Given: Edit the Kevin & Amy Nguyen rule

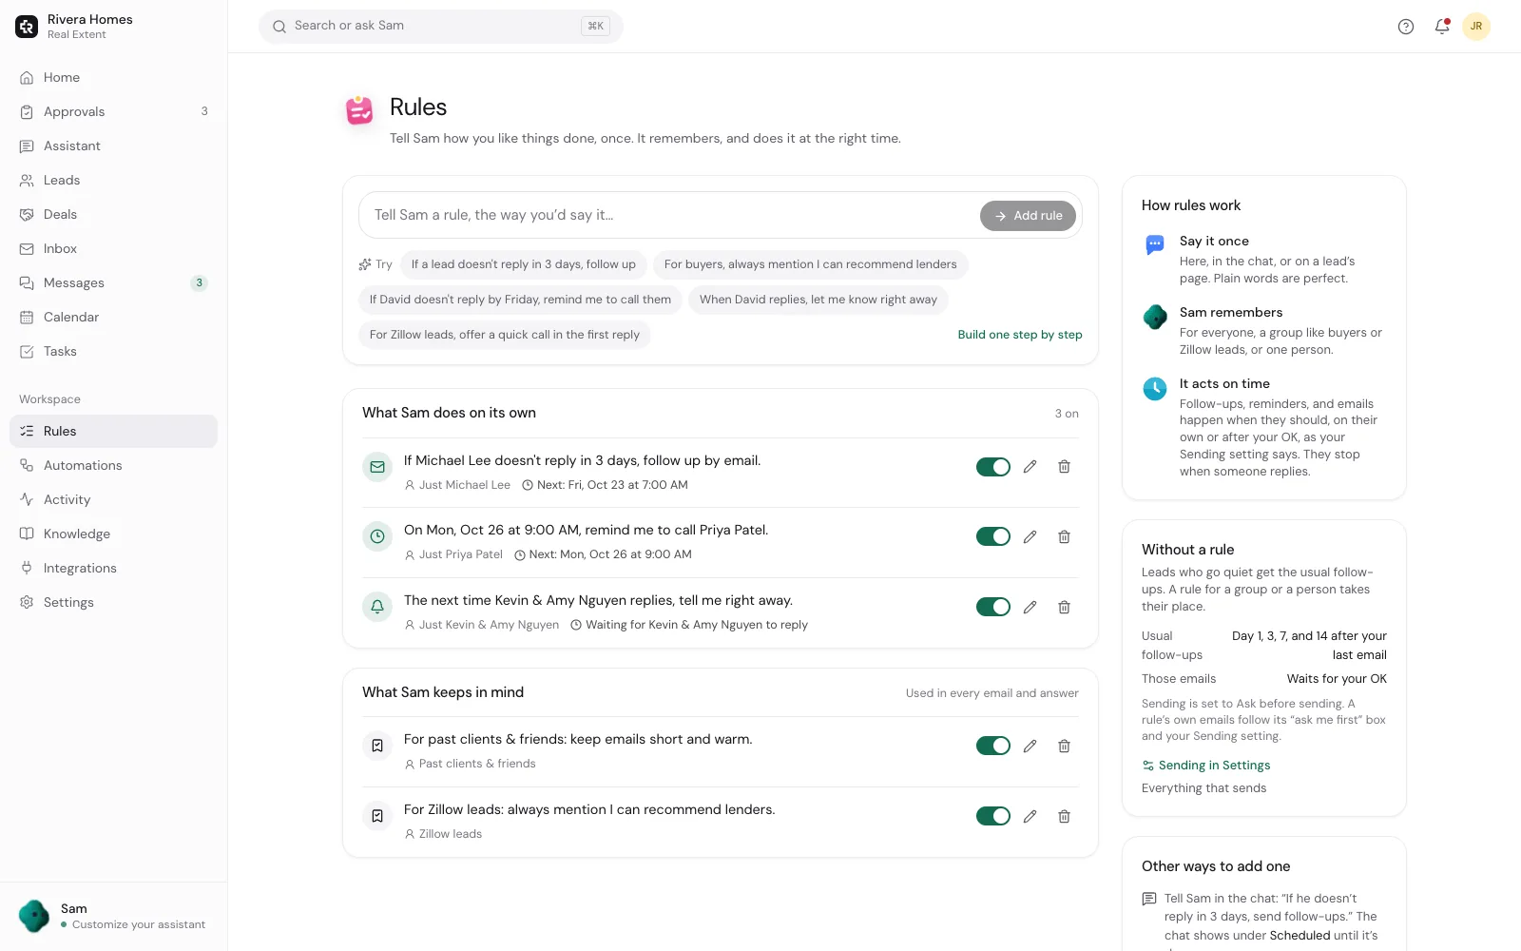Looking at the screenshot, I should pos(1030,608).
